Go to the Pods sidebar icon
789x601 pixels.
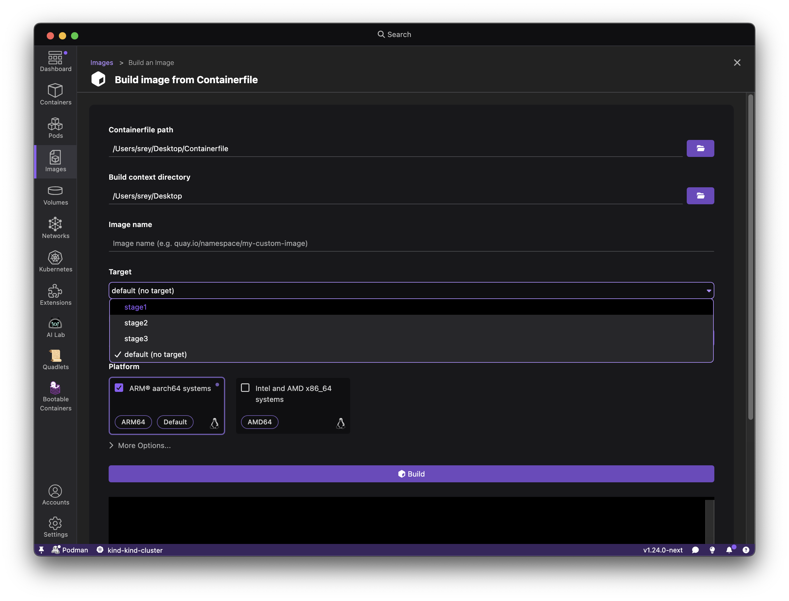point(56,128)
